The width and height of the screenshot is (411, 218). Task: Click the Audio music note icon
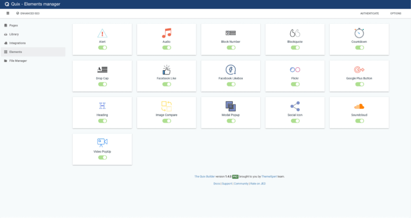[167, 33]
